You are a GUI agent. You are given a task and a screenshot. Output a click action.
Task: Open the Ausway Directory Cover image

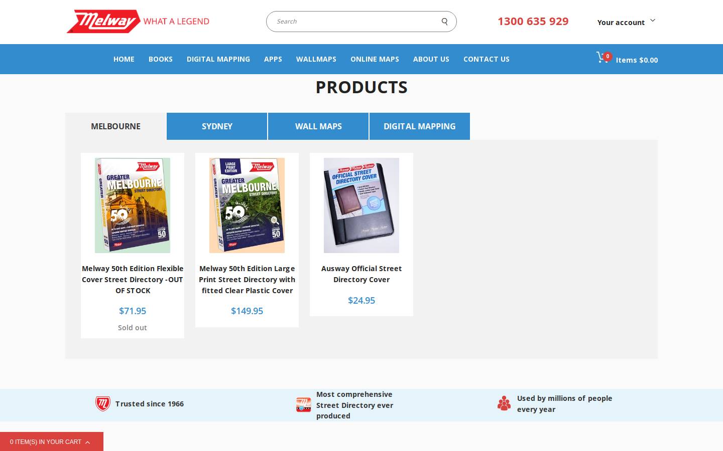pyautogui.click(x=361, y=205)
